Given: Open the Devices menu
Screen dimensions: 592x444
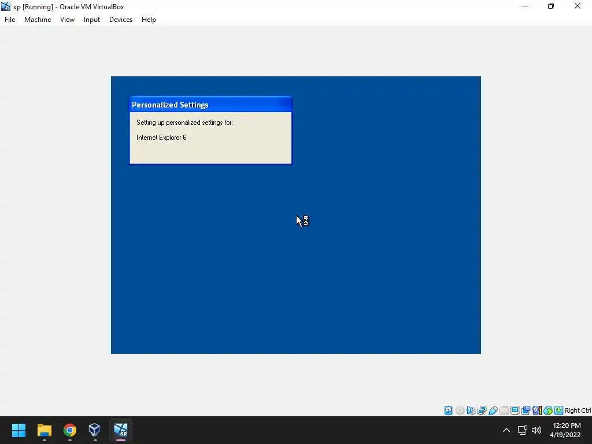Looking at the screenshot, I should (121, 20).
